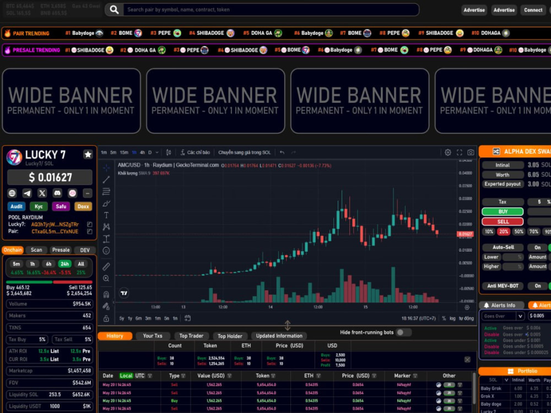Click the Alpha Dex Swap shuffle icon
The image size is (551, 413).
click(x=496, y=151)
